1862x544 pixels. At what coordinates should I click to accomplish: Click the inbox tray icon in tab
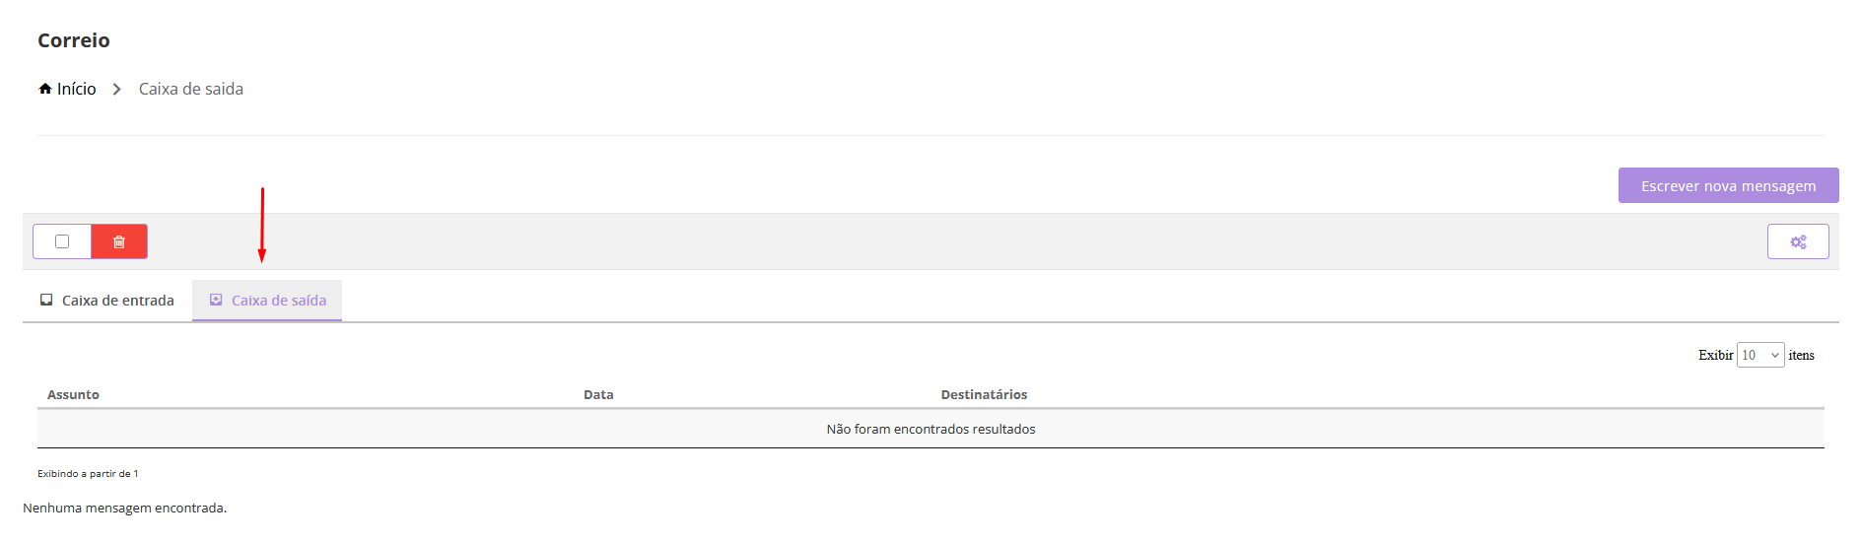[46, 300]
